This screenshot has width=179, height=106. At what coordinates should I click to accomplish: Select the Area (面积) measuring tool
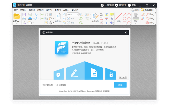pyautogui.click(x=150, y=23)
